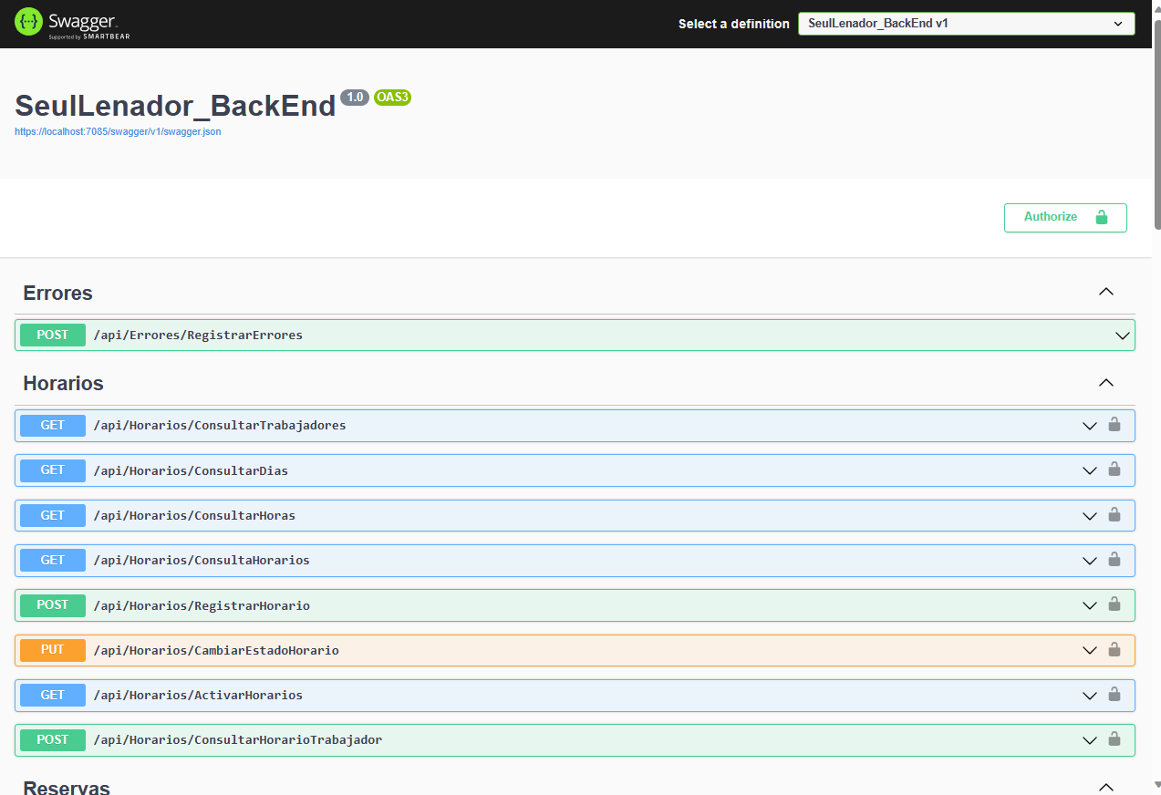Image resolution: width=1161 pixels, height=795 pixels.
Task: Click the Horarios section heading
Action: [x=64, y=383]
